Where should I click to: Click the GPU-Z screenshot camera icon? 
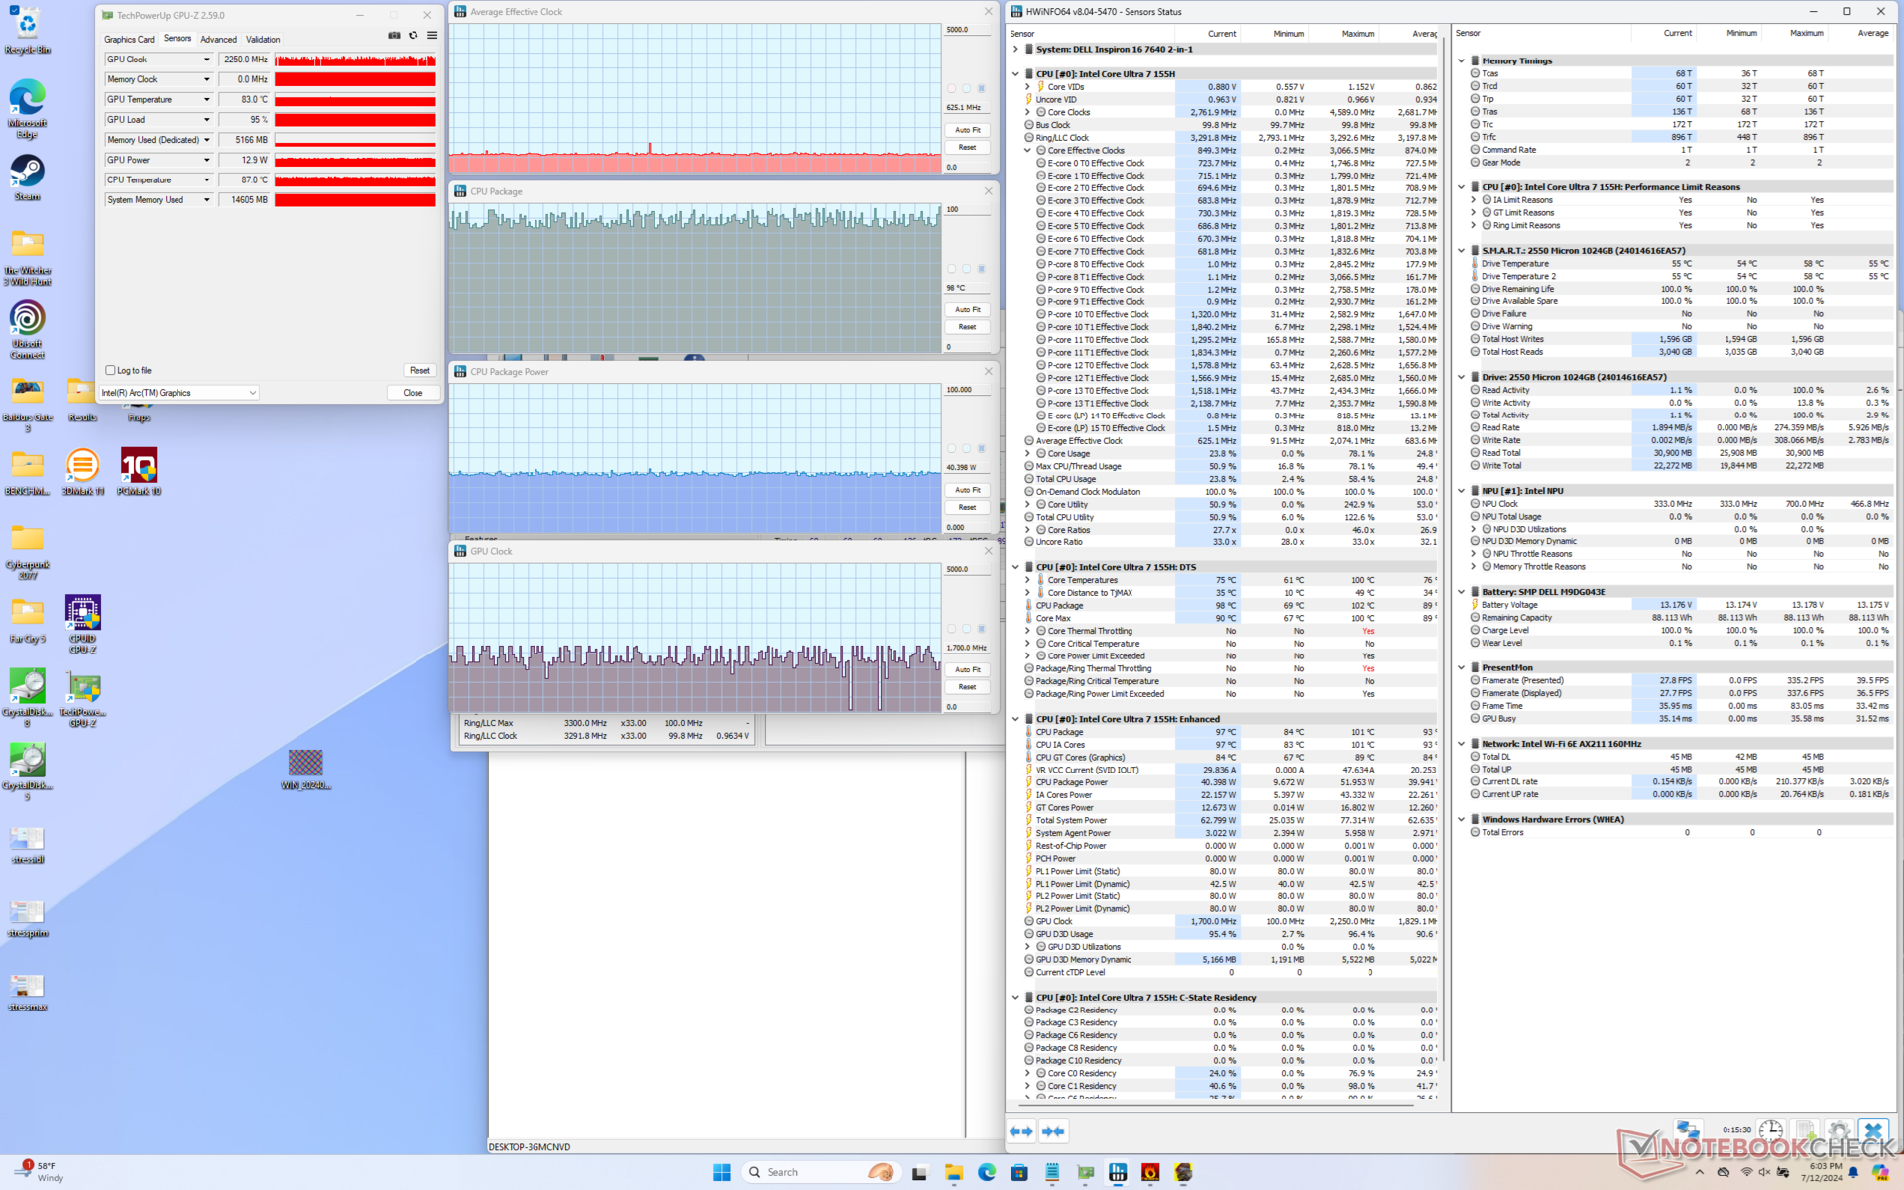[394, 36]
